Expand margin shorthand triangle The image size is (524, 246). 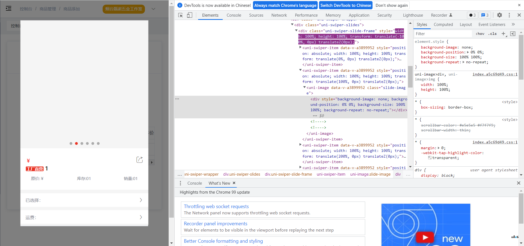point(439,148)
